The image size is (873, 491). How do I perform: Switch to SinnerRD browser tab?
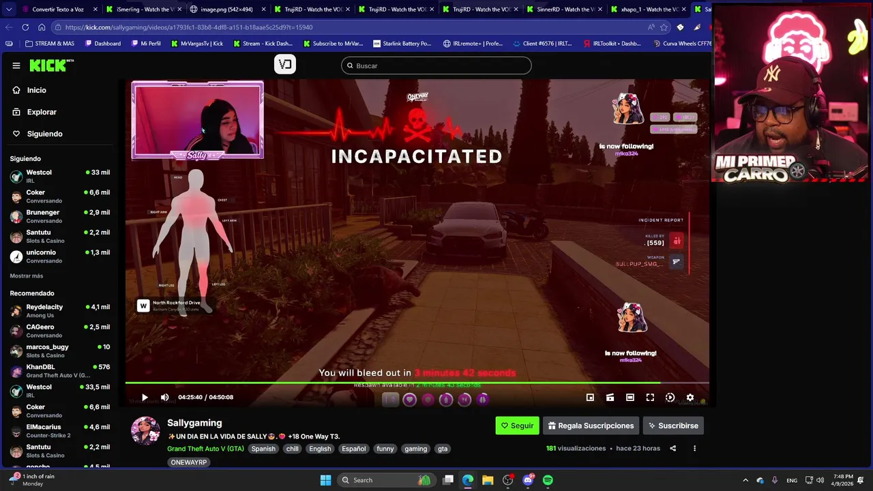[563, 10]
